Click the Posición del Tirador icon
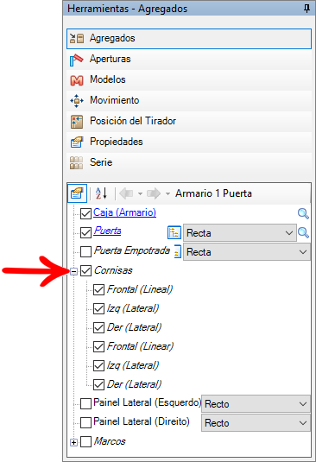Viewport: 316px width, 462px height. tap(77, 122)
